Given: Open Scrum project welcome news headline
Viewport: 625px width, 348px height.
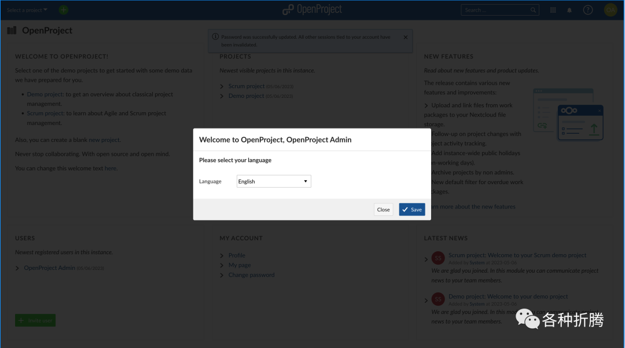Looking at the screenshot, I should pos(517,255).
